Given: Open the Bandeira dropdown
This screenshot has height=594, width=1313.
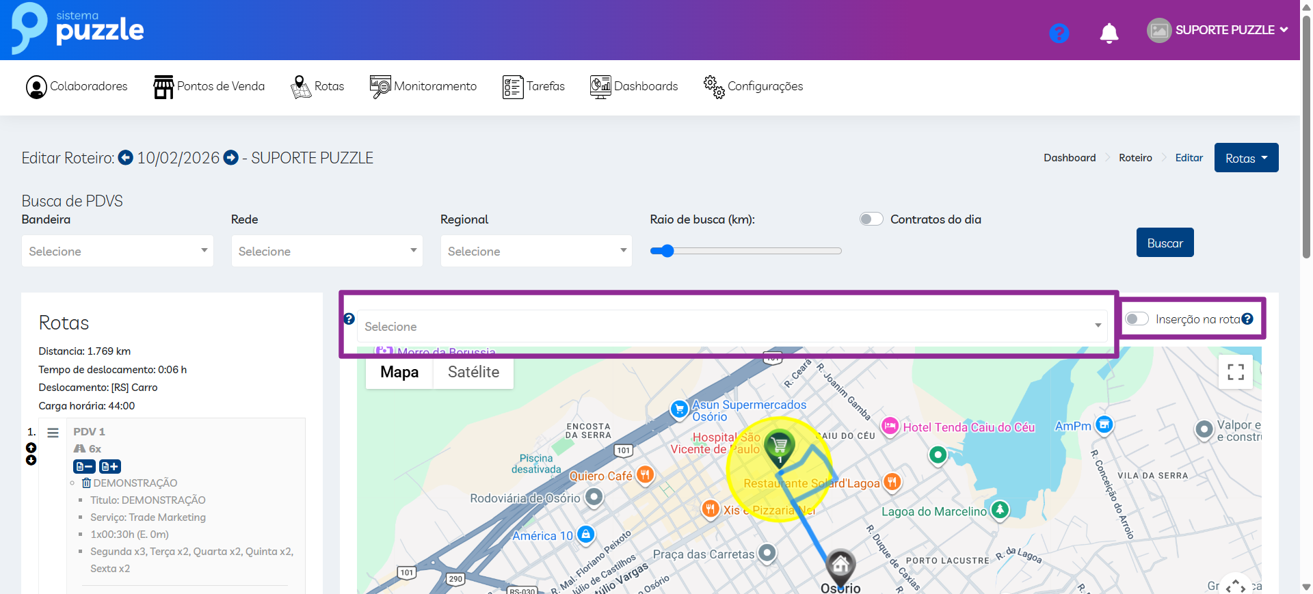Looking at the screenshot, I should point(118,251).
